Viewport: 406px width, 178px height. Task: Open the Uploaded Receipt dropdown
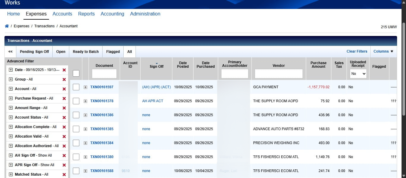click(358, 74)
